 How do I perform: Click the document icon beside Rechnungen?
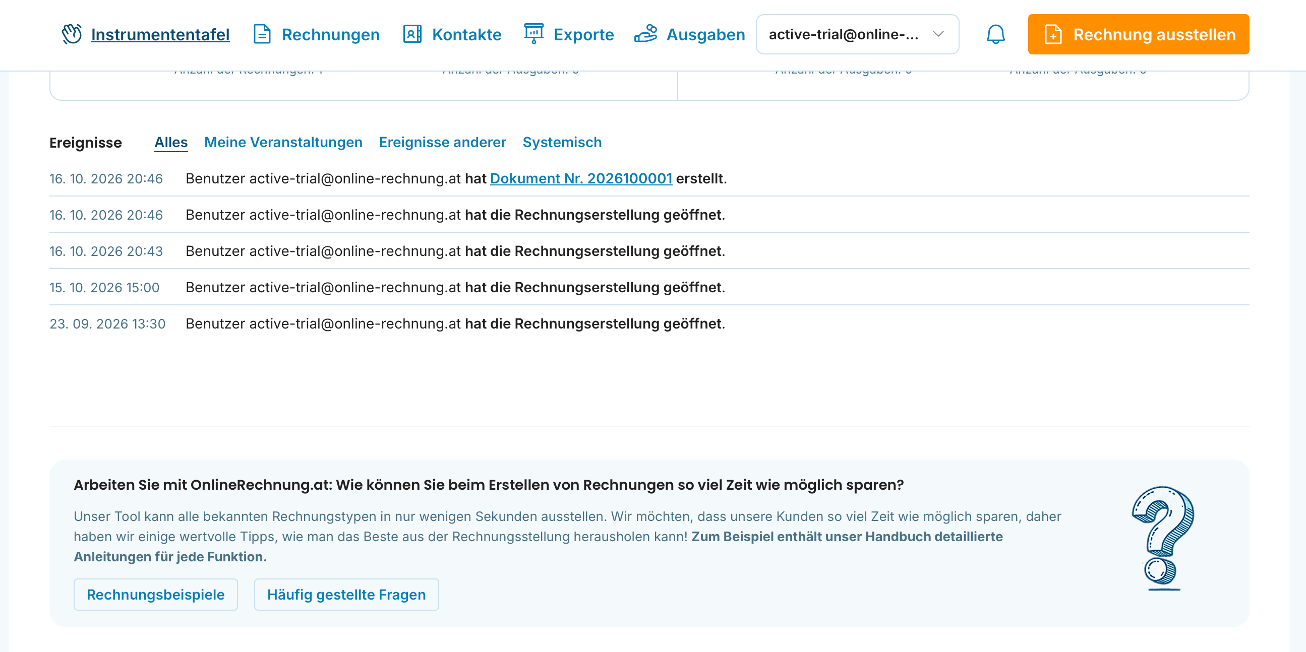click(262, 34)
